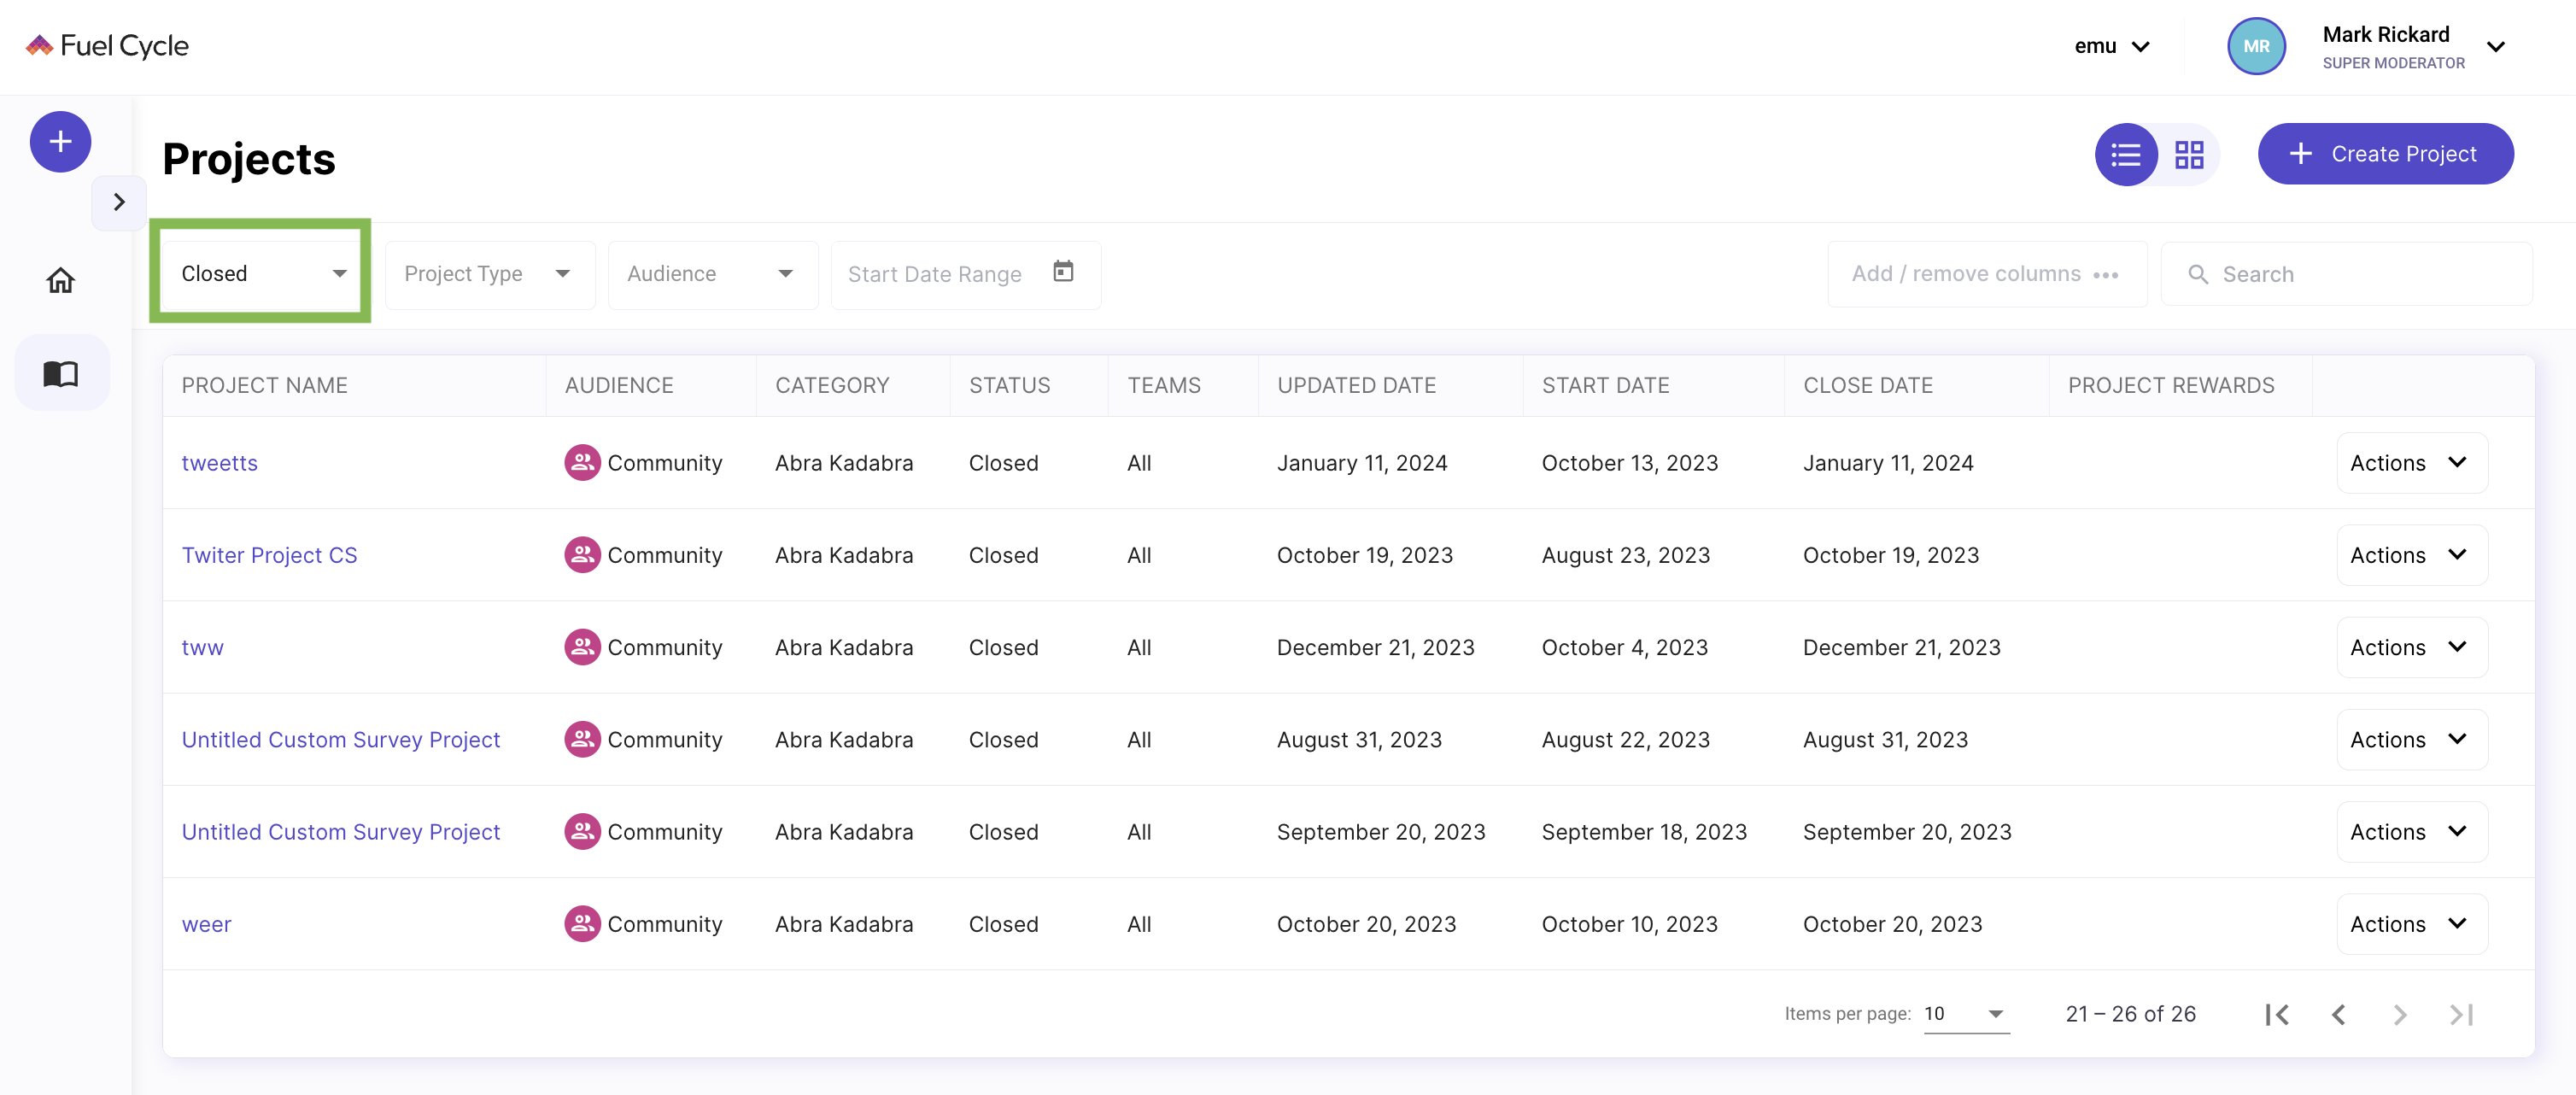Screen dimensions: 2576x1095
Task: Go to first page of results
Action: [x=2277, y=1014]
